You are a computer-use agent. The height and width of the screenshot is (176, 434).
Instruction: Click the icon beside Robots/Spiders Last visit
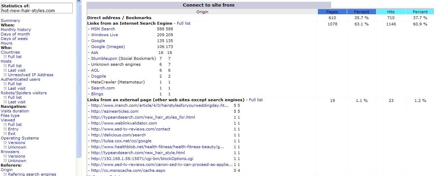click(x=5, y=102)
